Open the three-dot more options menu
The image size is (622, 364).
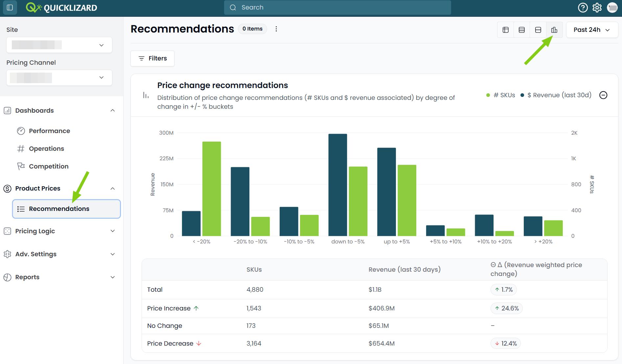pos(276,29)
